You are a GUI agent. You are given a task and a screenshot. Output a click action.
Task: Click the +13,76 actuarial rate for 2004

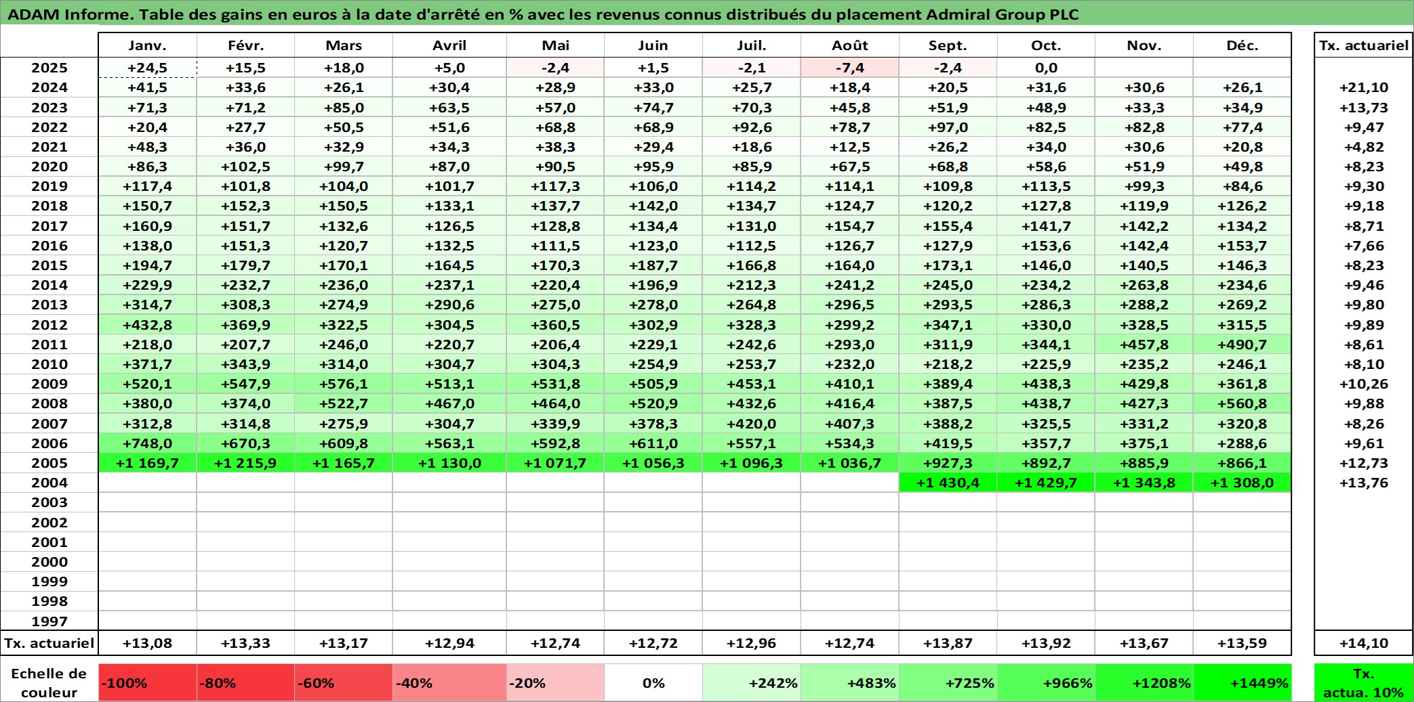(1364, 483)
